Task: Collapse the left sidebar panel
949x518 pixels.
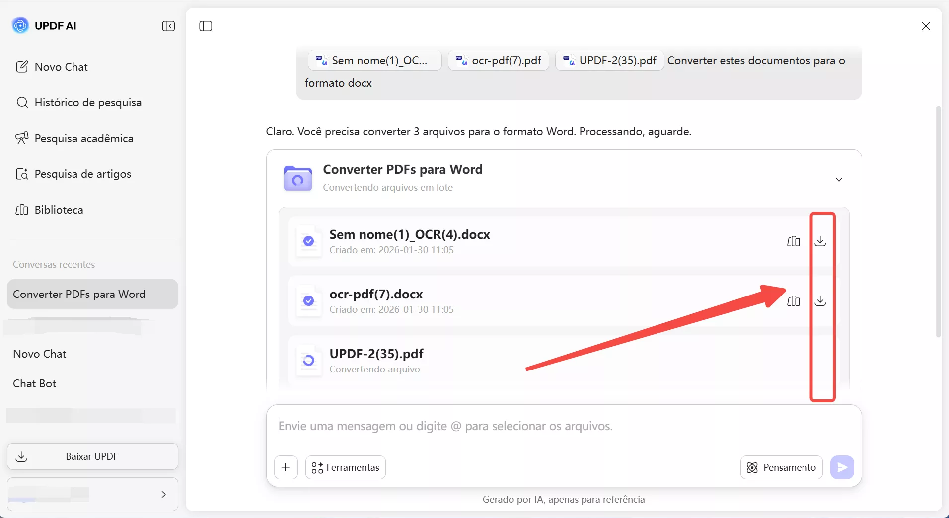Action: pos(168,26)
